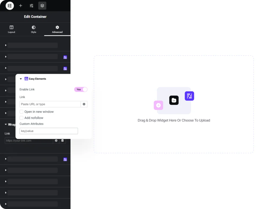This screenshot has width=277, height=209.
Task: Toggle the Enable Link switch off
Action: (81, 89)
